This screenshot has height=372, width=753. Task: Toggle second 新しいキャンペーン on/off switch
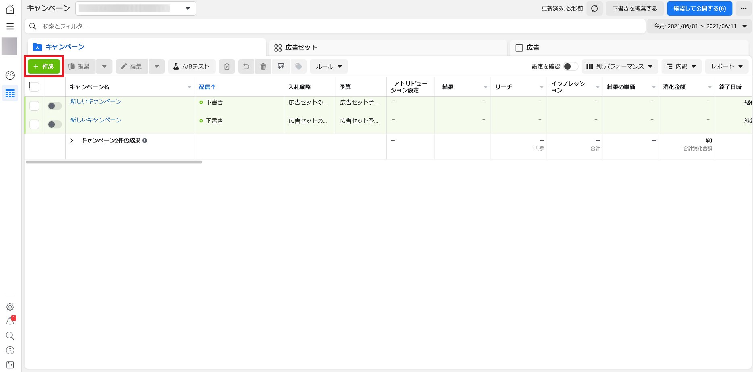point(54,124)
